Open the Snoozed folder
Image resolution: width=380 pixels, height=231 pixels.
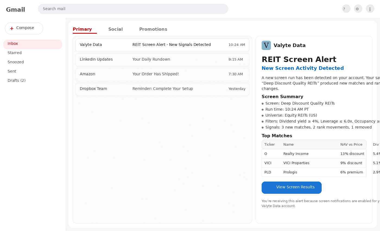click(x=16, y=62)
